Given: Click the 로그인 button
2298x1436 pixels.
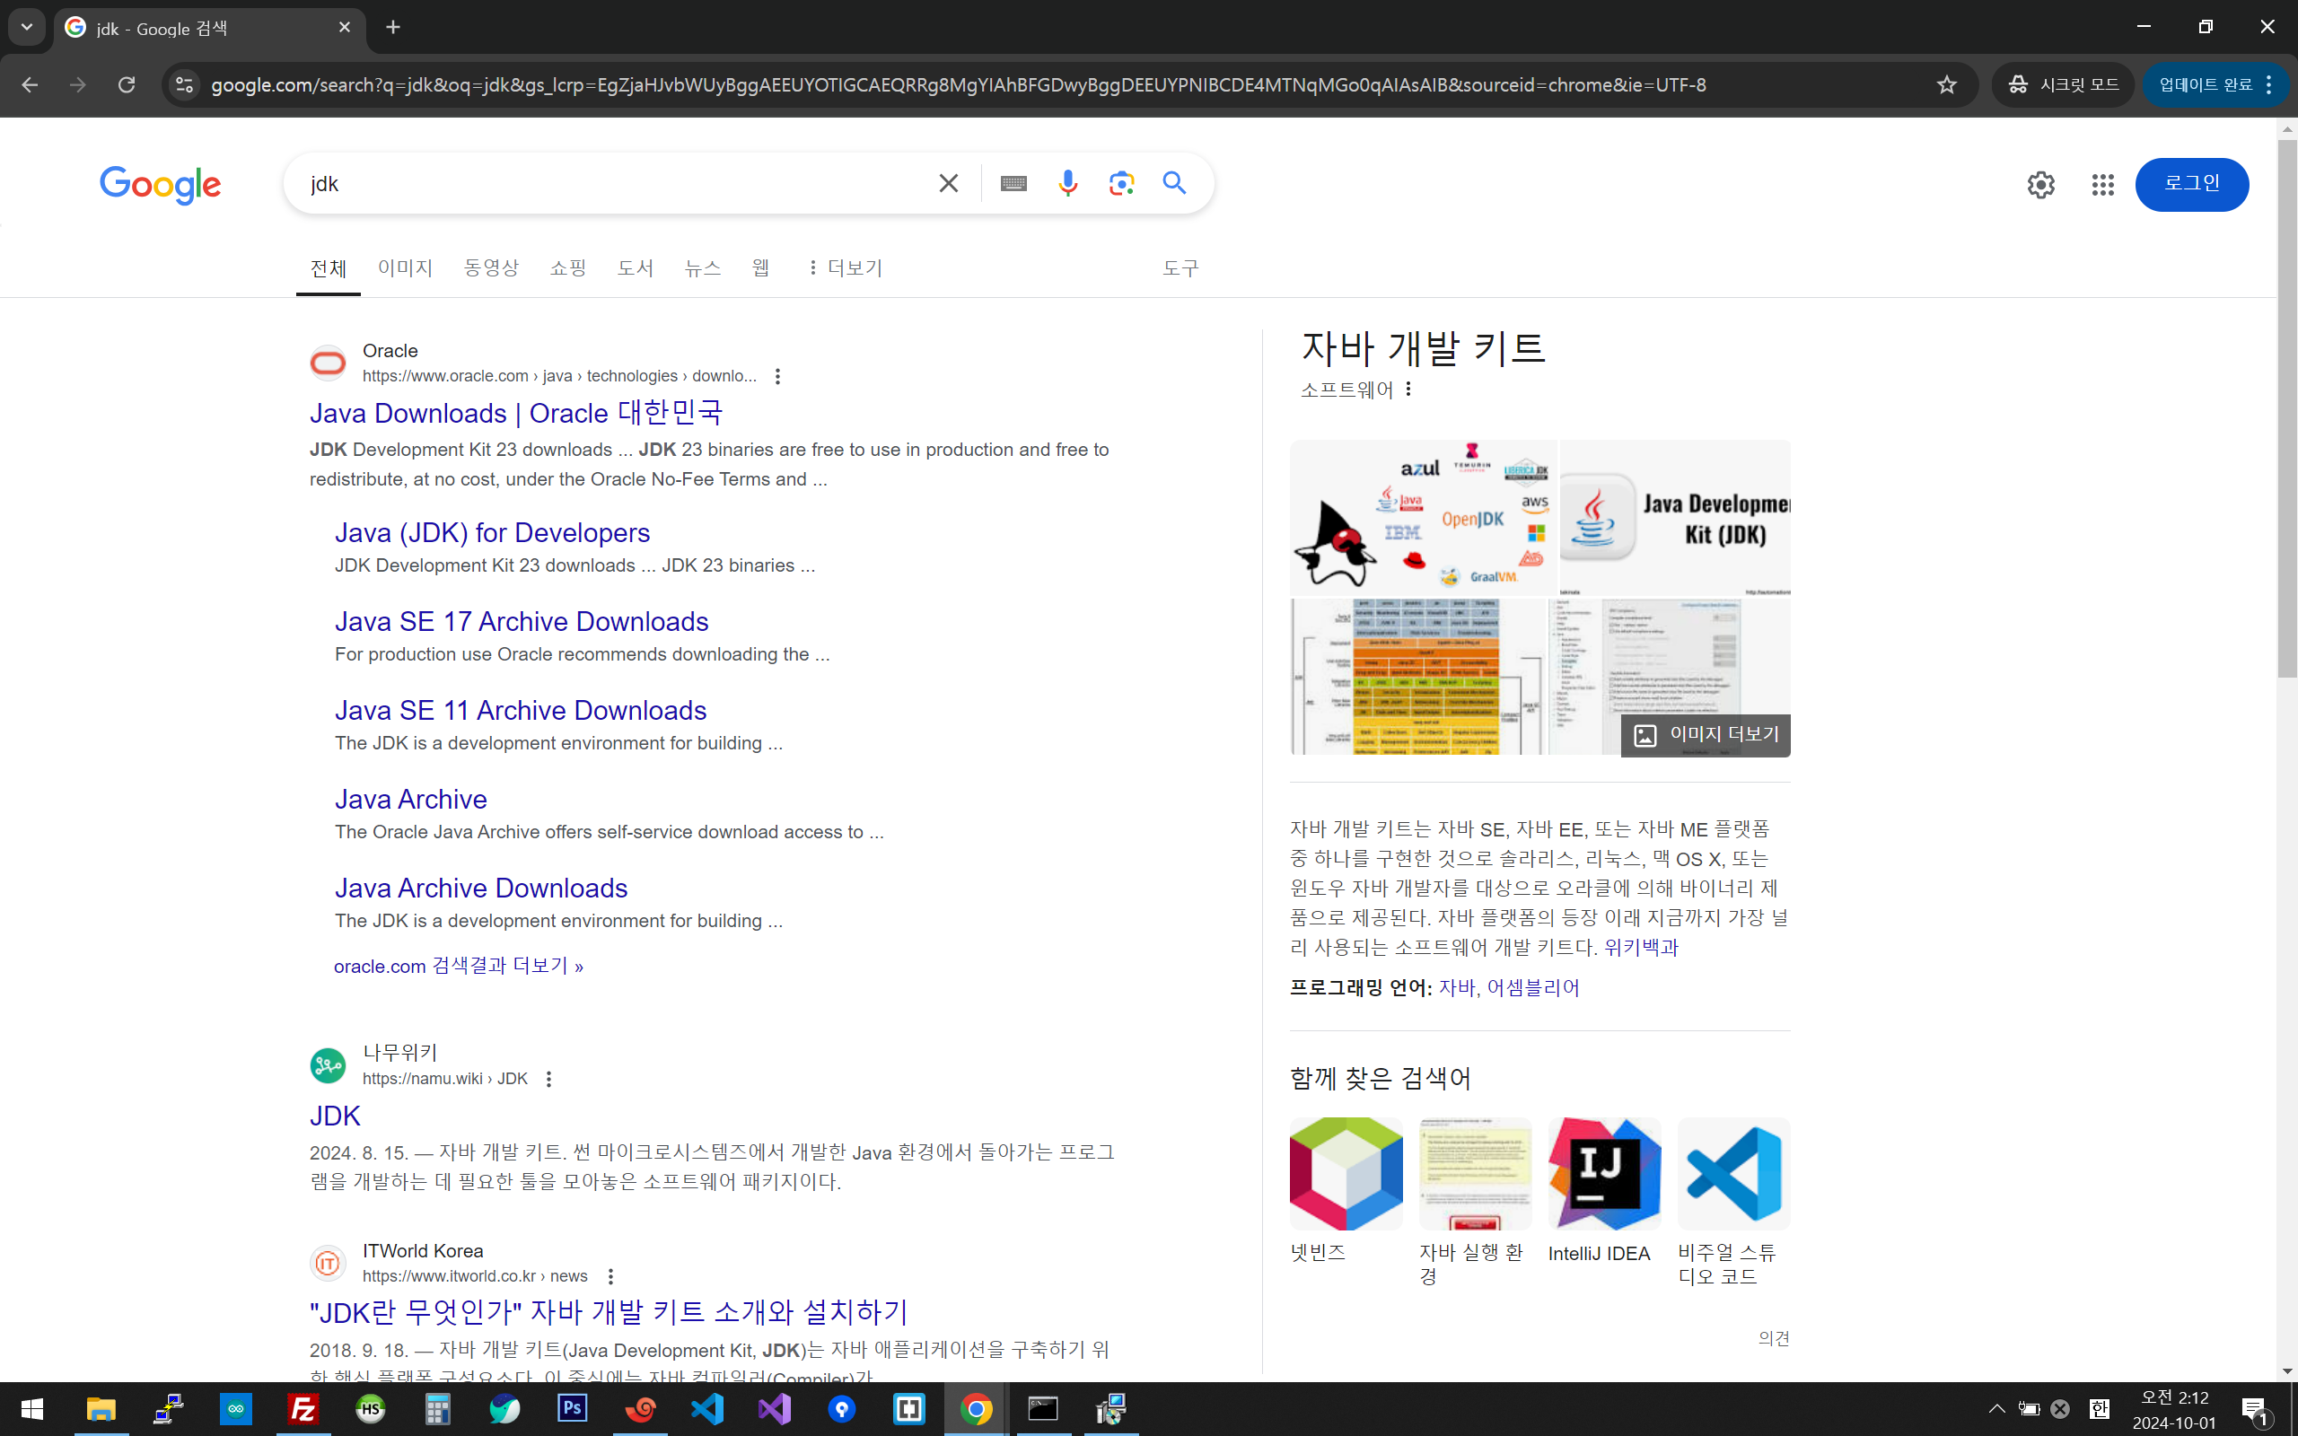Looking at the screenshot, I should point(2190,184).
